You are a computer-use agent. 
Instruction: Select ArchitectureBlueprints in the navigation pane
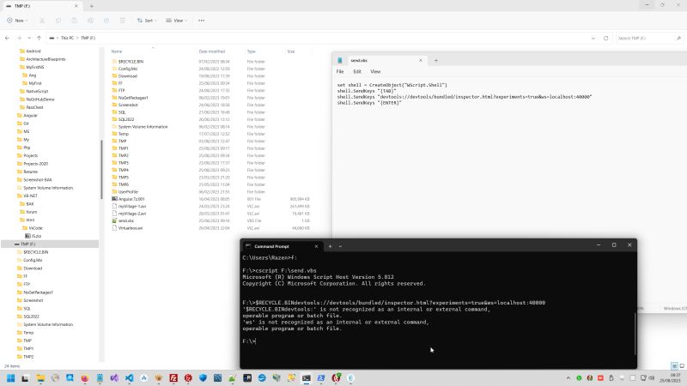[x=46, y=59]
